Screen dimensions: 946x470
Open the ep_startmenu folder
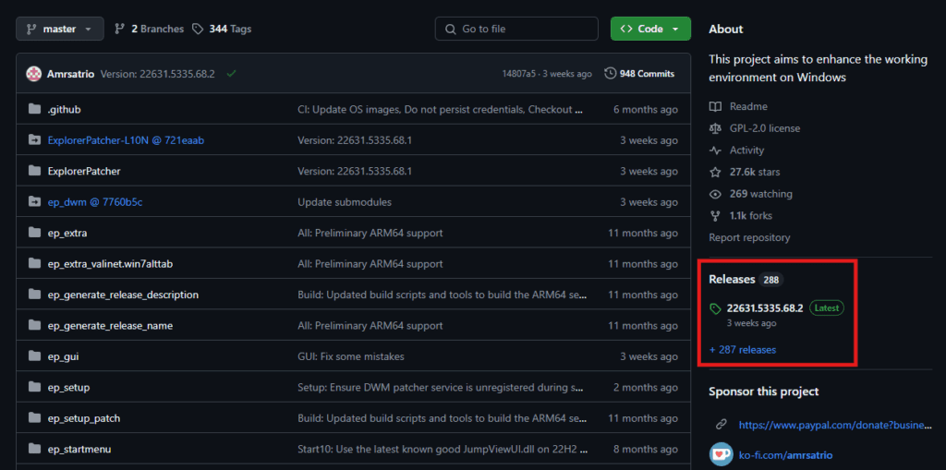point(79,450)
